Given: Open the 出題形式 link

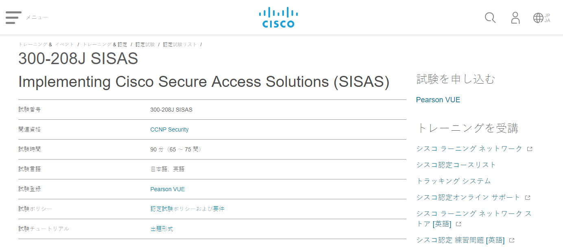Looking at the screenshot, I should click(161, 229).
